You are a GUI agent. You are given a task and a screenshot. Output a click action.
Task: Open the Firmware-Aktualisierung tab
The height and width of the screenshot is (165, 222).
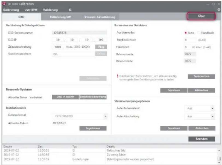[99, 17]
